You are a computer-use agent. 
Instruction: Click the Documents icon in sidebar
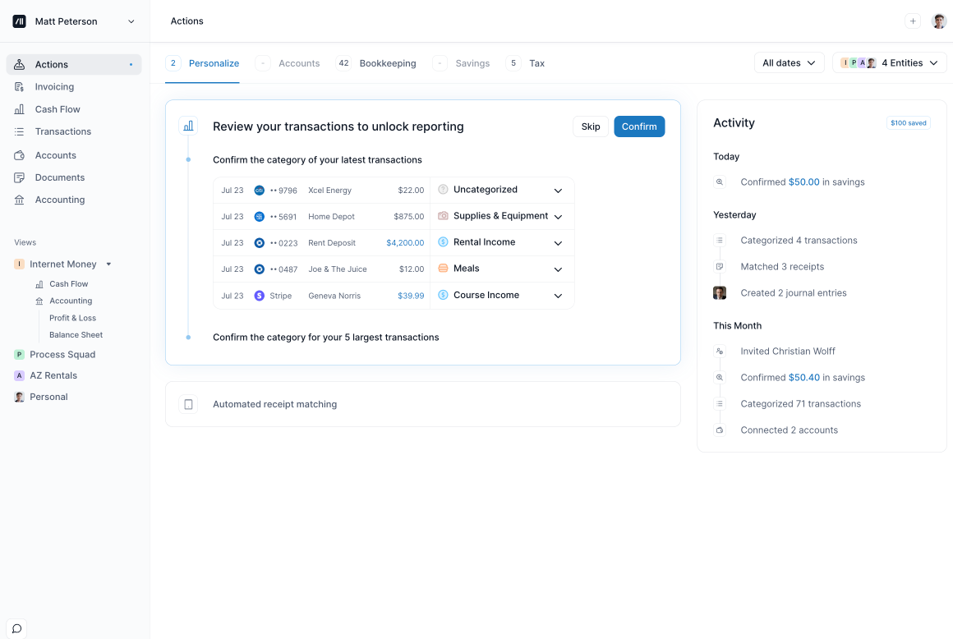click(x=20, y=177)
